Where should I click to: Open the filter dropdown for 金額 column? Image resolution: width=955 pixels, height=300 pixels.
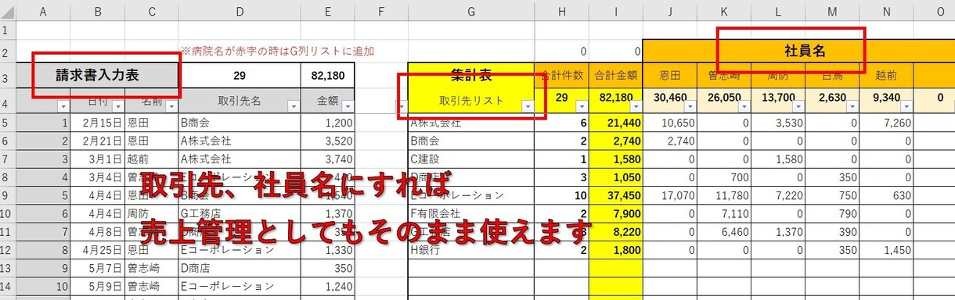coord(348,106)
